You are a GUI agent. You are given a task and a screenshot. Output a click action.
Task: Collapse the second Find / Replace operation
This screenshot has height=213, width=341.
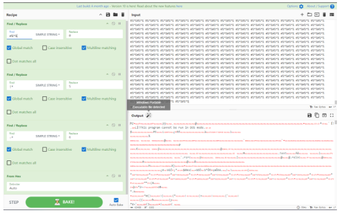[x=107, y=74]
